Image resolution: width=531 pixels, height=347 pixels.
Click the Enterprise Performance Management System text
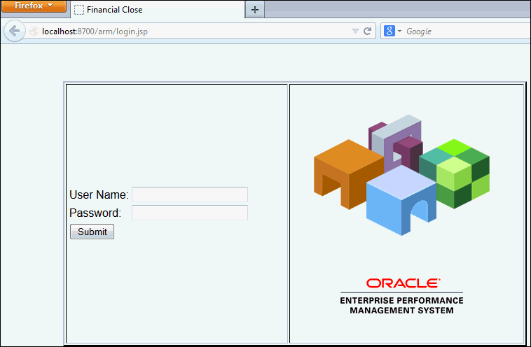(401, 306)
